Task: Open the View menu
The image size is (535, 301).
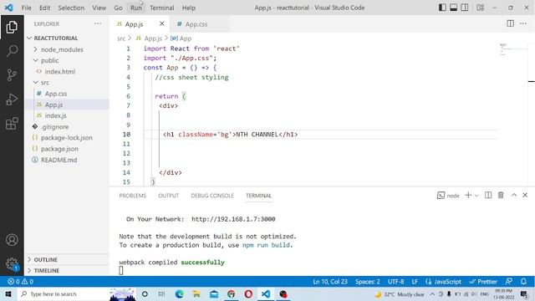Action: [x=99, y=8]
